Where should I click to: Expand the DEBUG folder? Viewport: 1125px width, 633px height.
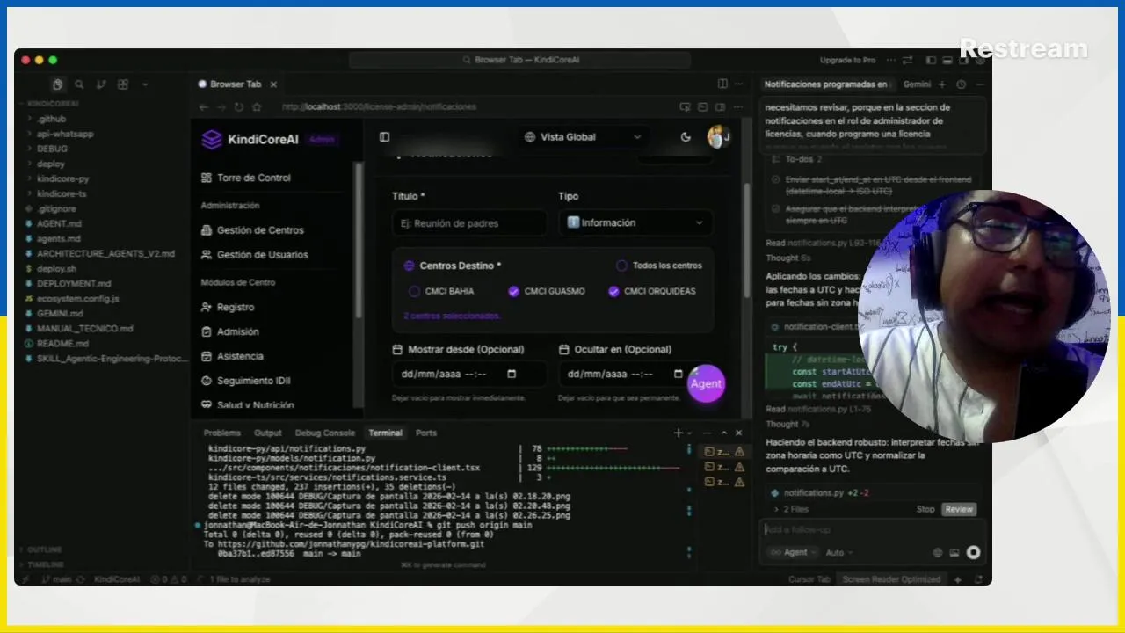coord(52,149)
